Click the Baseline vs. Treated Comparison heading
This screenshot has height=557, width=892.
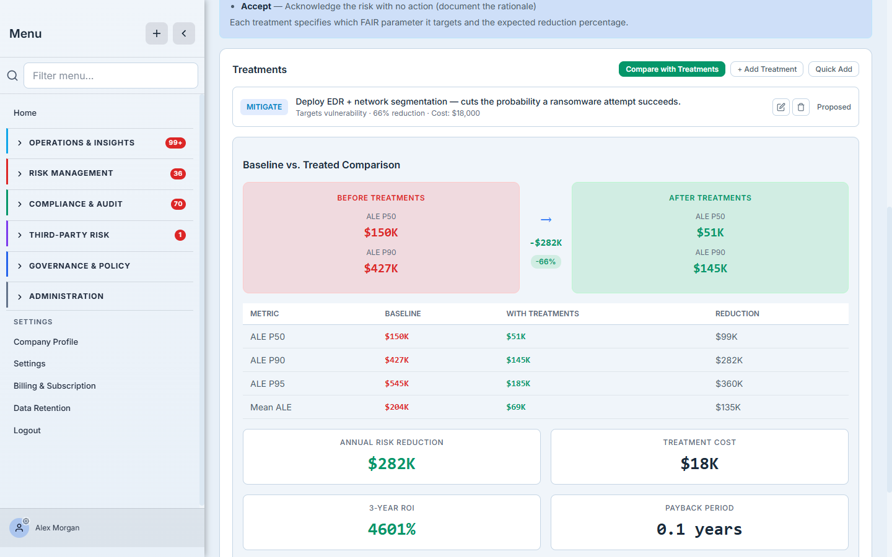coord(321,165)
